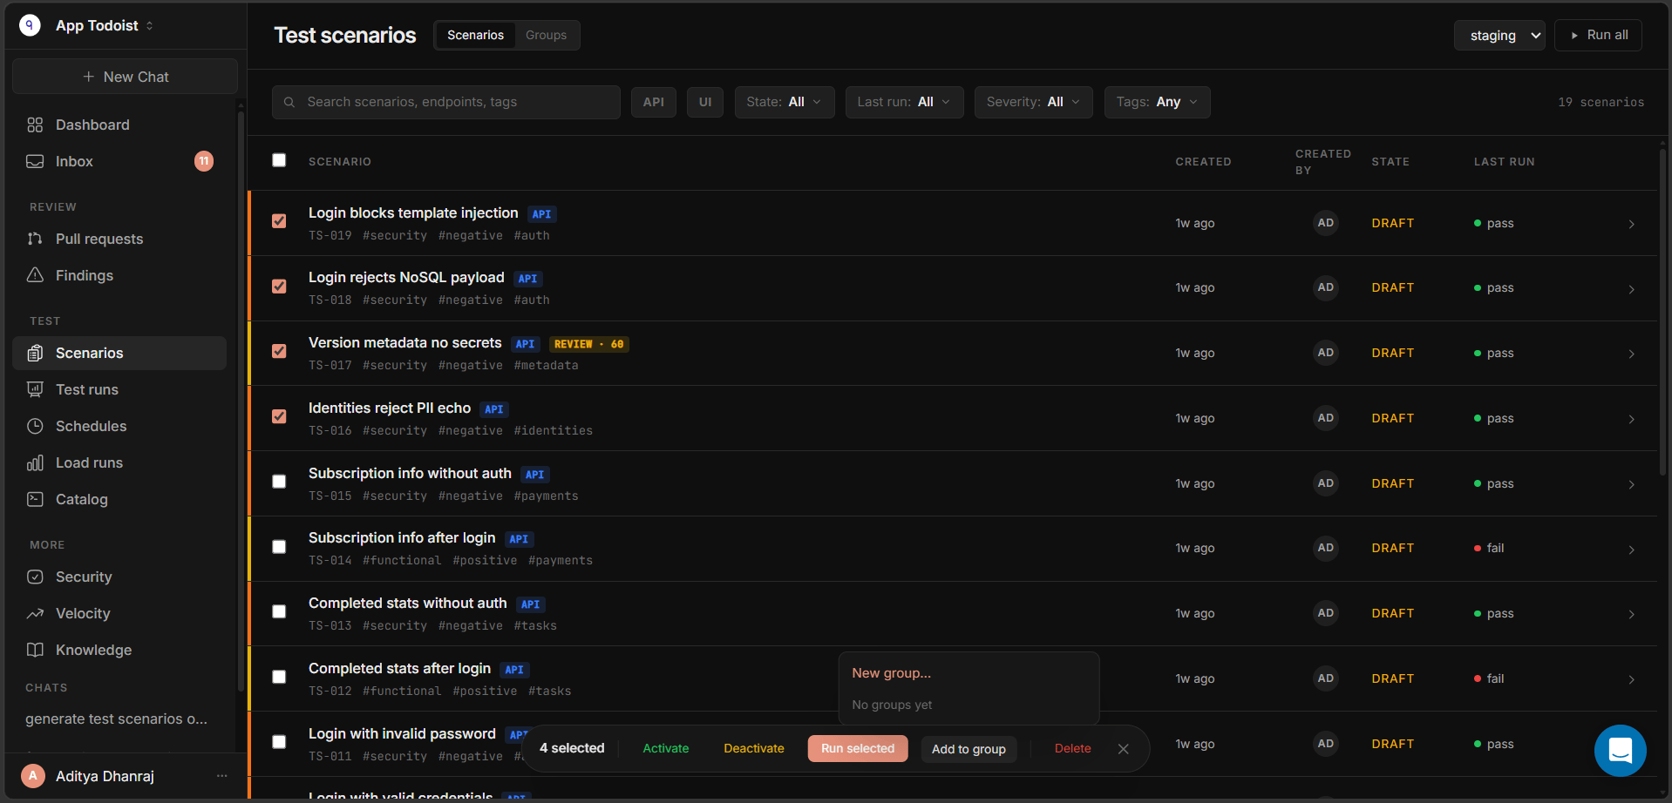Image resolution: width=1672 pixels, height=803 pixels.
Task: Click the #payments tag on TS-015 row
Action: point(546,496)
